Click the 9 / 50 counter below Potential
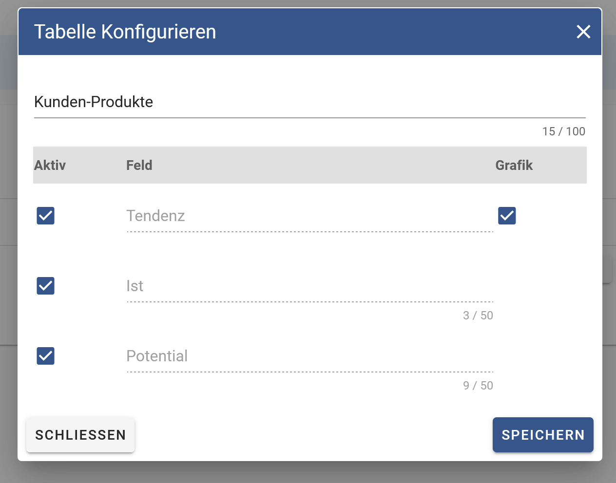Viewport: 616px width, 483px height. tap(478, 386)
